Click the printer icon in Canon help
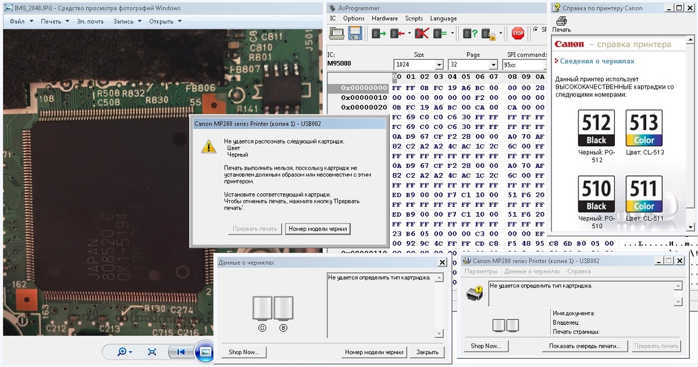This screenshot has height=367, width=698. pos(561,21)
